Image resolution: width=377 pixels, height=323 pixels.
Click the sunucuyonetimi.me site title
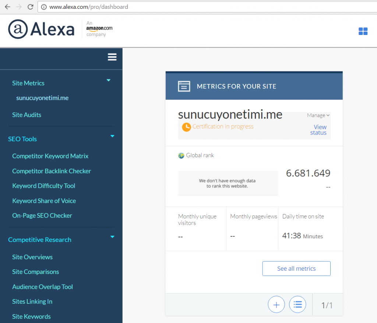pos(230,115)
